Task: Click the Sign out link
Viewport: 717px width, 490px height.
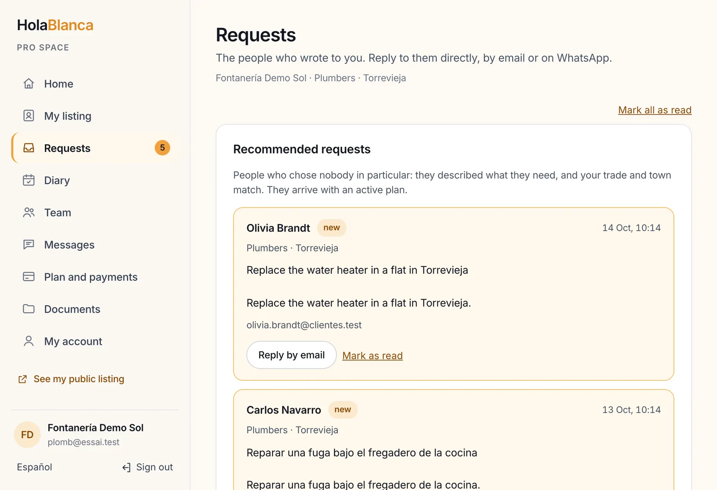Action: pyautogui.click(x=147, y=467)
